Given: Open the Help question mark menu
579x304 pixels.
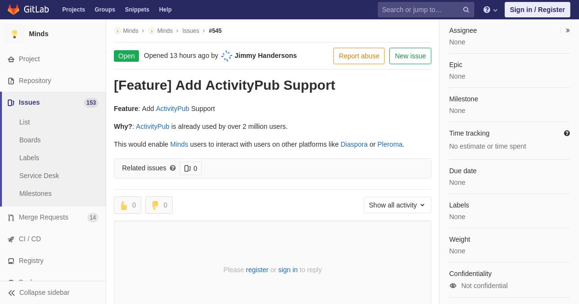Looking at the screenshot, I should [x=490, y=10].
